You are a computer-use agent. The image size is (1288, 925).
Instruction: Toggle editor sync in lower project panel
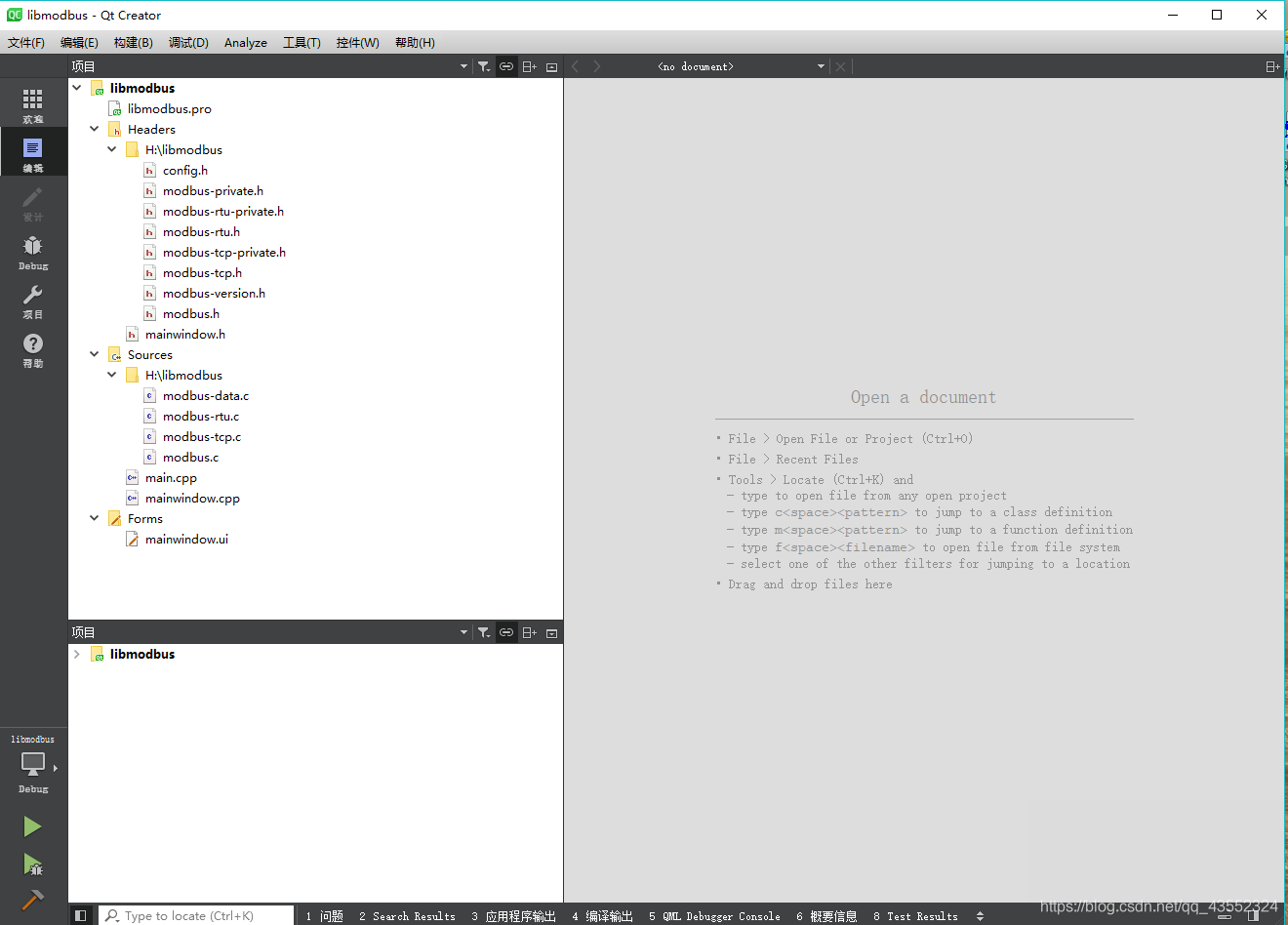pos(506,632)
